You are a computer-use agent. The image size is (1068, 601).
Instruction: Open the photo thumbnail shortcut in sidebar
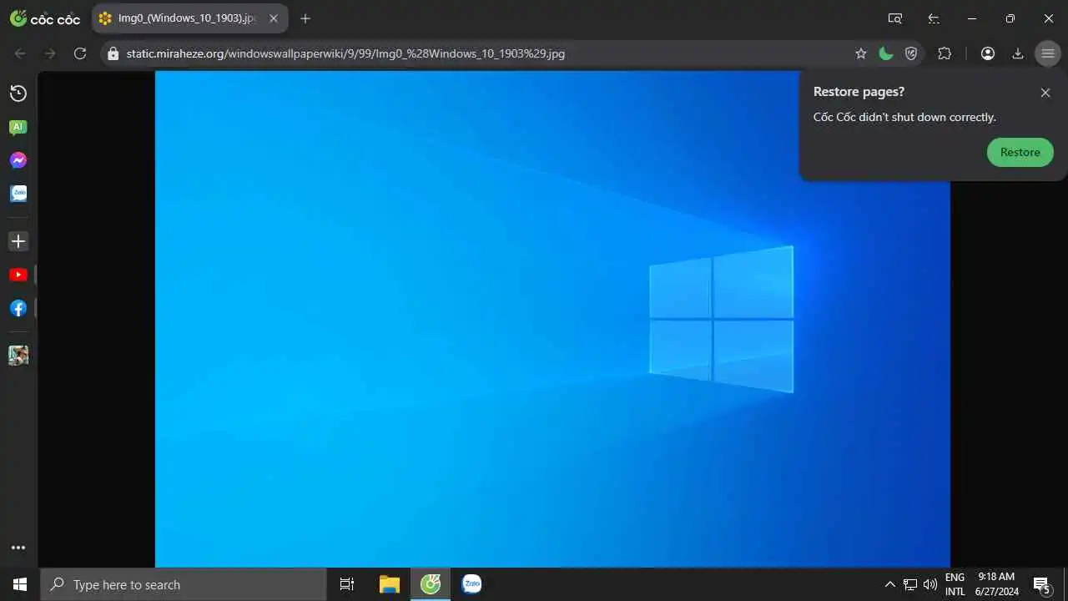[x=18, y=356]
